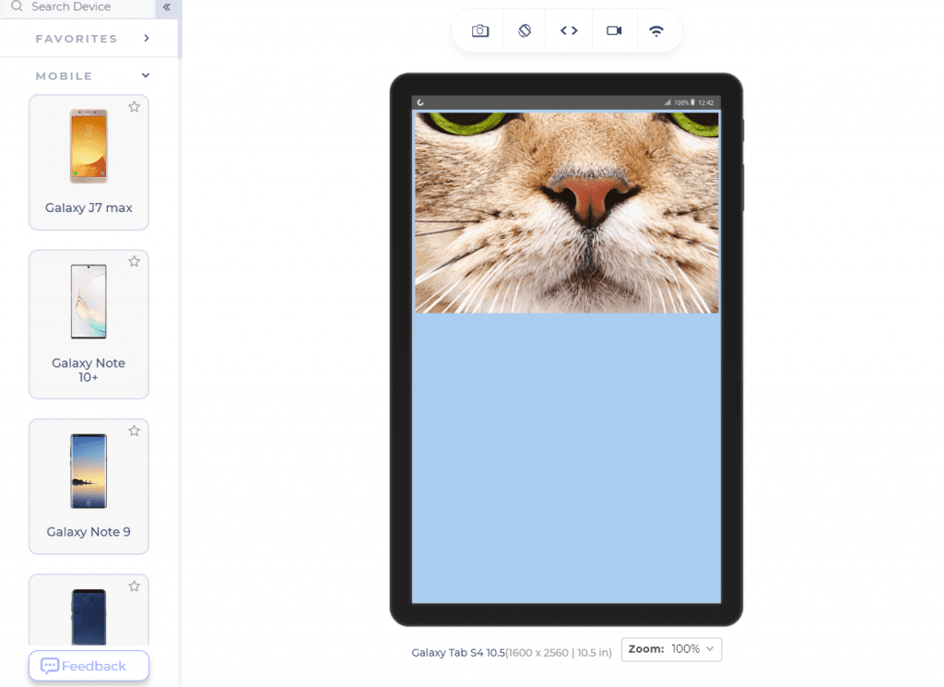The width and height of the screenshot is (944, 687).
Task: Start a screen recording
Action: 614,30
